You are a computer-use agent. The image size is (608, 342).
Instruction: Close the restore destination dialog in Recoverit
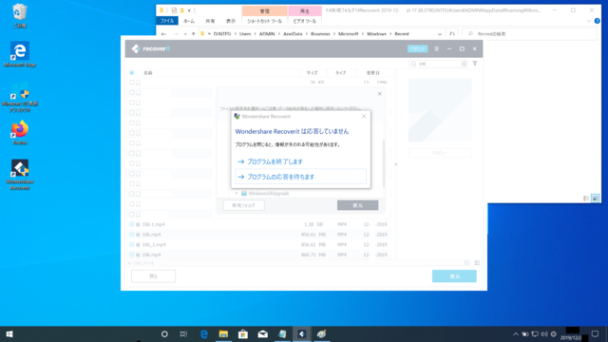[x=380, y=94]
